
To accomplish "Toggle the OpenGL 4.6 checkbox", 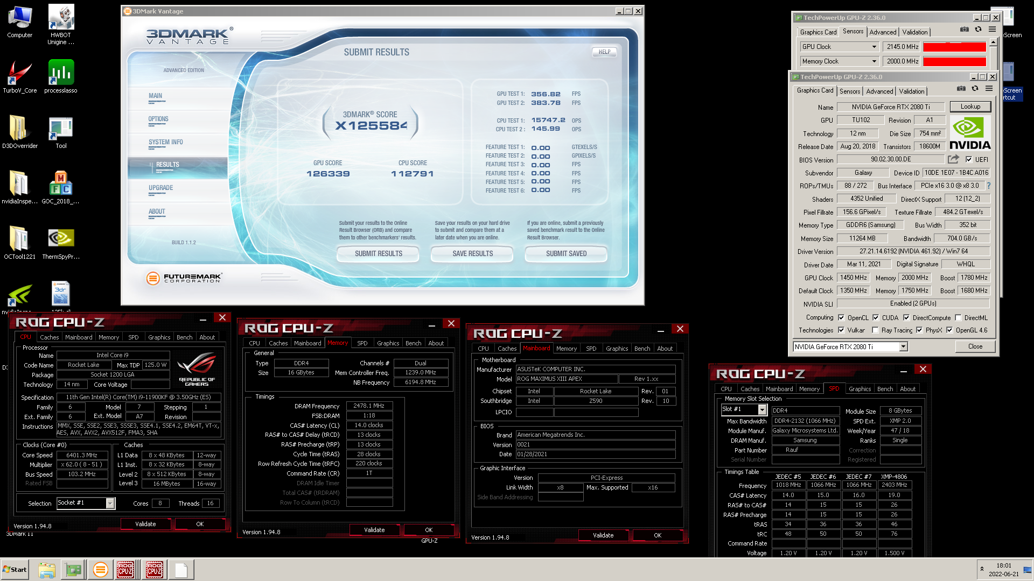I will [949, 330].
